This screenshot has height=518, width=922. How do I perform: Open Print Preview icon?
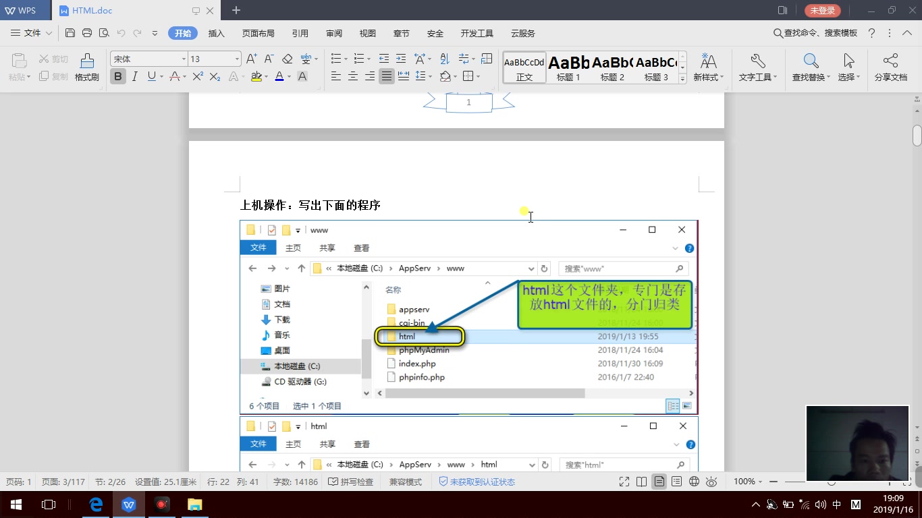tap(104, 33)
